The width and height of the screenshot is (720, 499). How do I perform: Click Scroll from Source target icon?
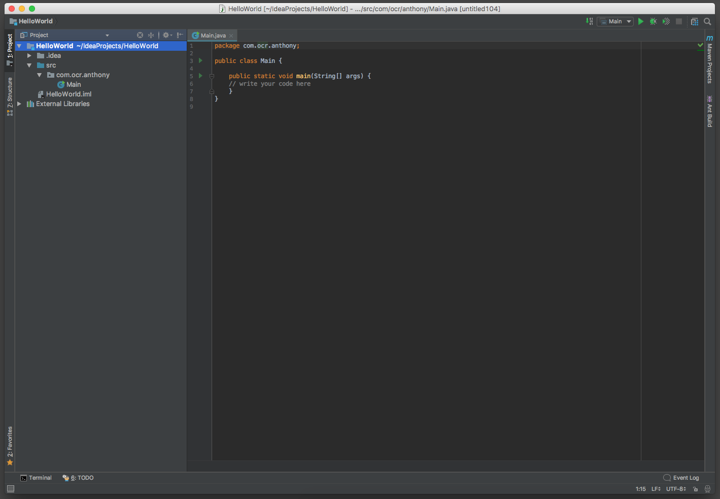pos(140,35)
